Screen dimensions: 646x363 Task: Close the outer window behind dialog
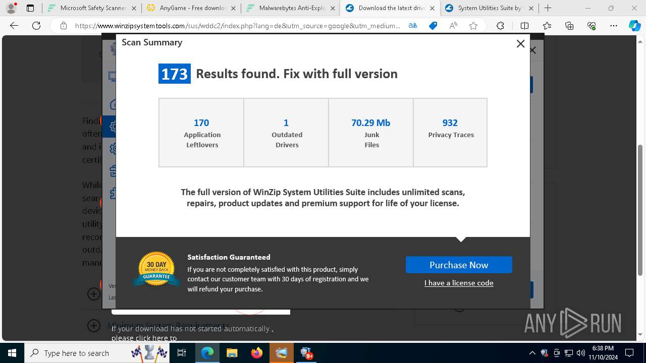(532, 50)
